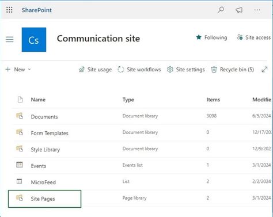Image resolution: width=273 pixels, height=217 pixels.
Task: Click the Recycle bin trash icon
Action: 214,70
